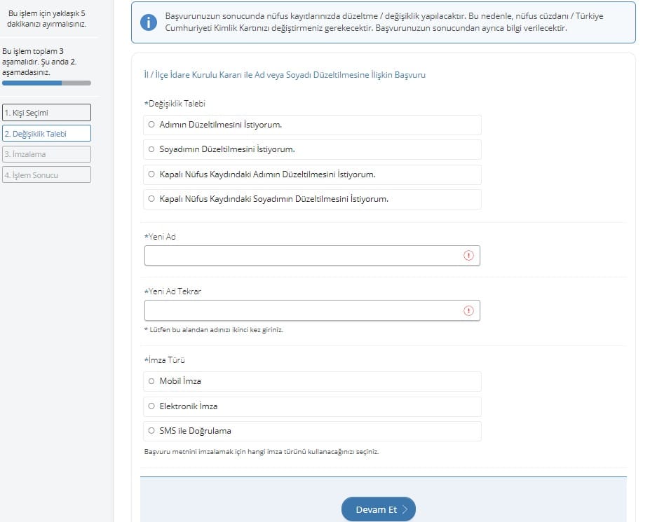Screen dimensions: 650x522
Task: Click the step progress bar in sidebar
Action: (x=46, y=83)
